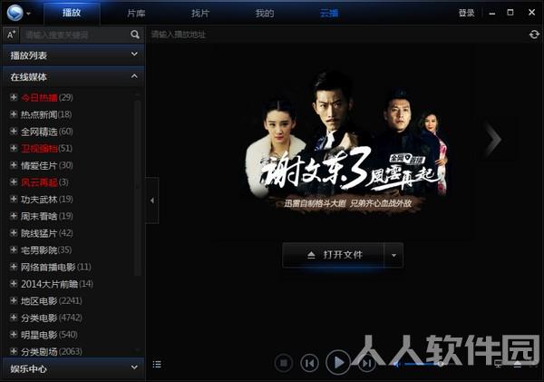Open the 明星电影 (540) category
The image size is (544, 382).
click(x=49, y=335)
